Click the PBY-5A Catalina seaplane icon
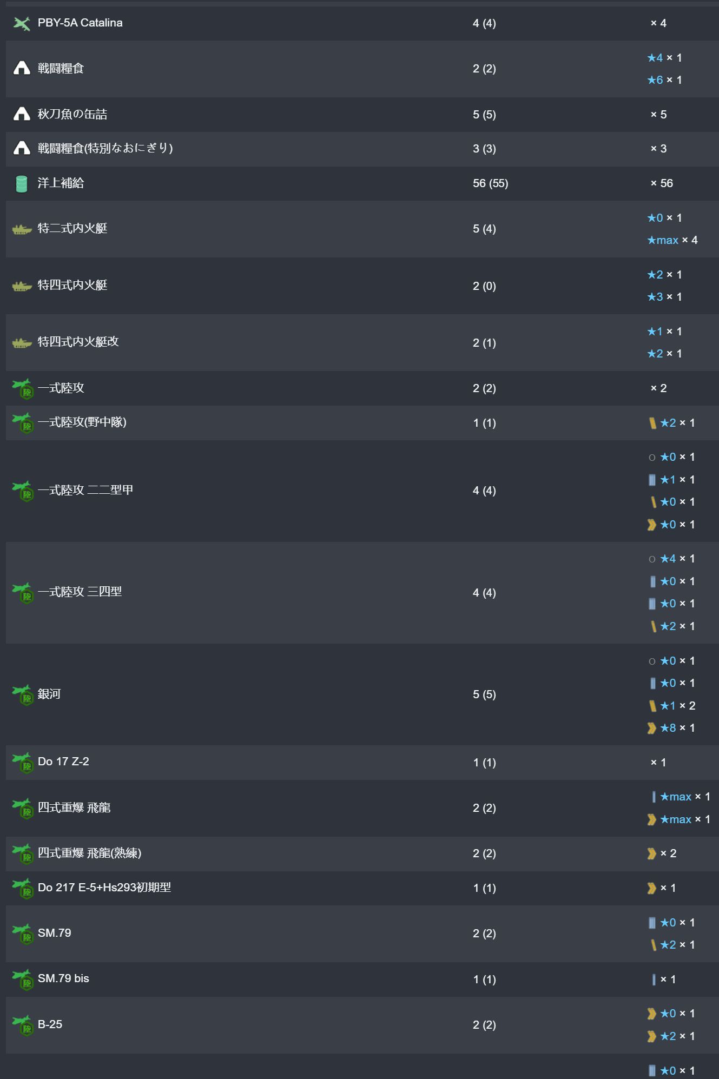The image size is (719, 1079). pyautogui.click(x=22, y=23)
